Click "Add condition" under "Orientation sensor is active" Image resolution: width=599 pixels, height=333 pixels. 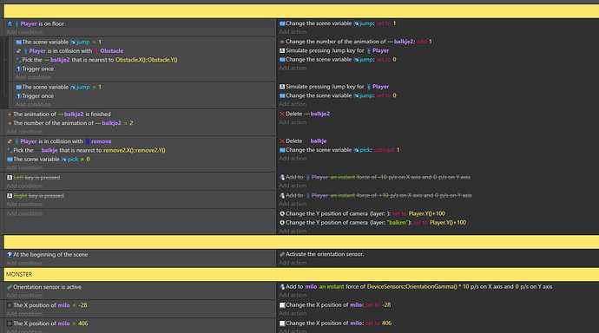pyautogui.click(x=24, y=296)
